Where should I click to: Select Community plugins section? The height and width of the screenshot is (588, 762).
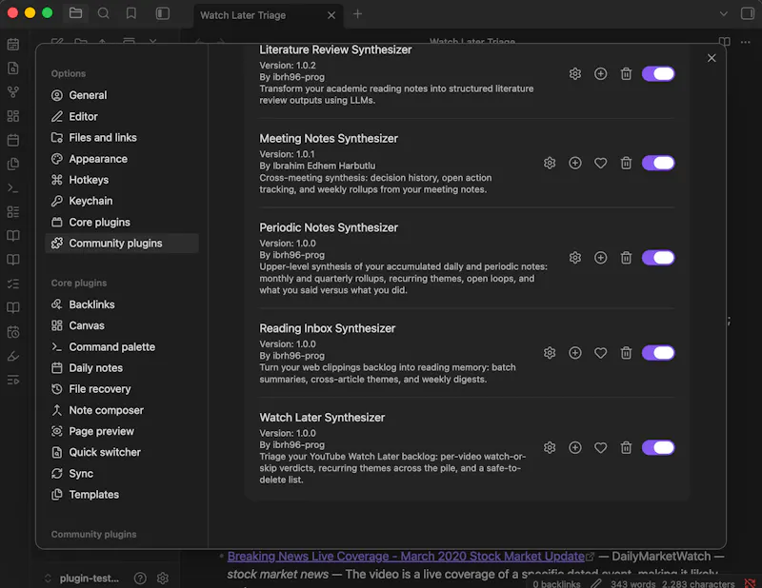pyautogui.click(x=122, y=244)
